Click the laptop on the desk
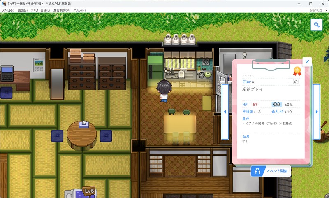 (x=7, y=74)
